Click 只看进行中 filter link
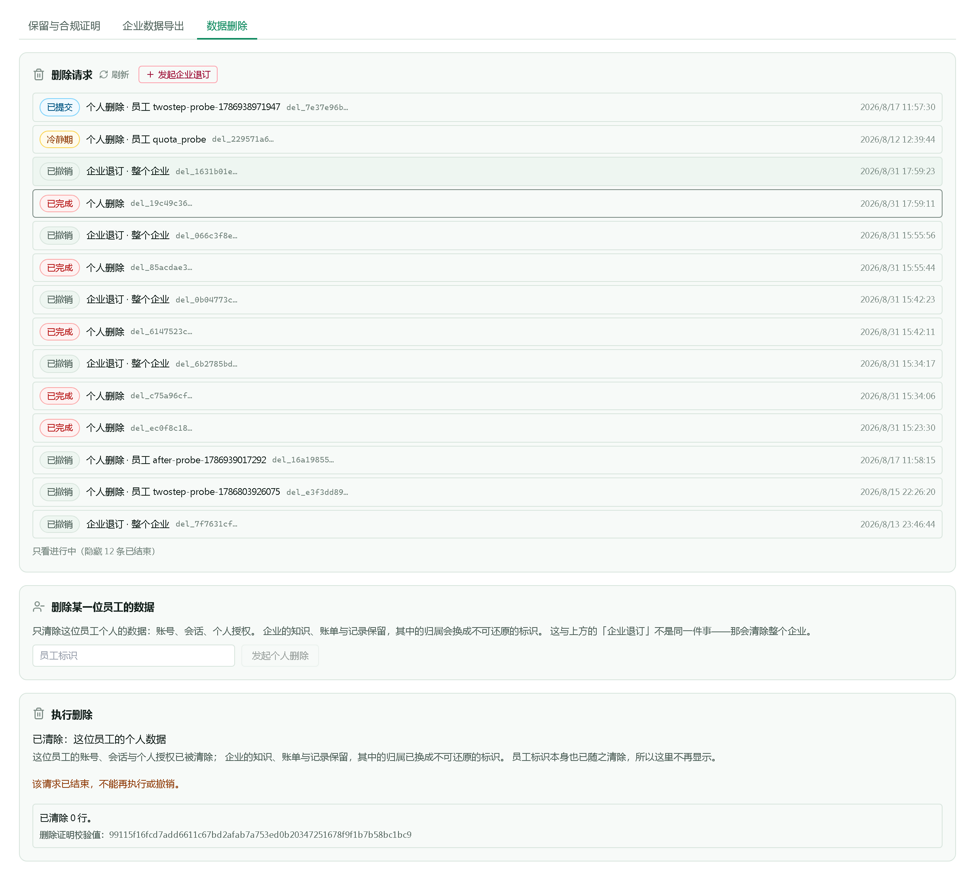This screenshot has width=975, height=871. (x=94, y=552)
